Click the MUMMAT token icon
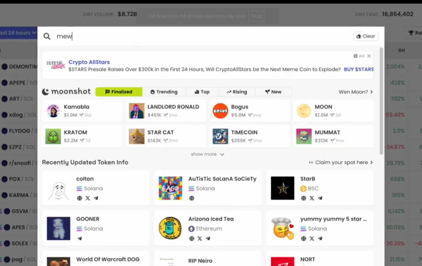 [304, 136]
